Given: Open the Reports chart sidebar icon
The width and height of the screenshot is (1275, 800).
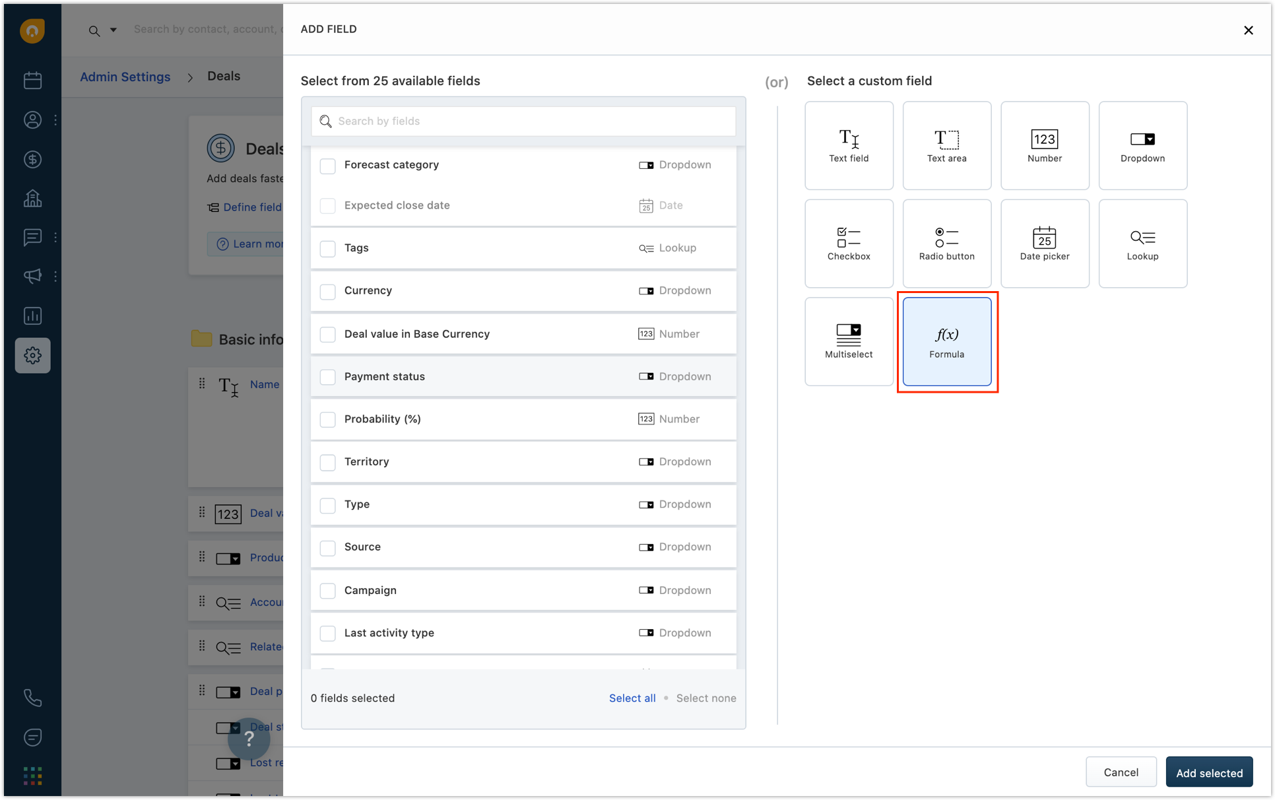Looking at the screenshot, I should [x=32, y=316].
